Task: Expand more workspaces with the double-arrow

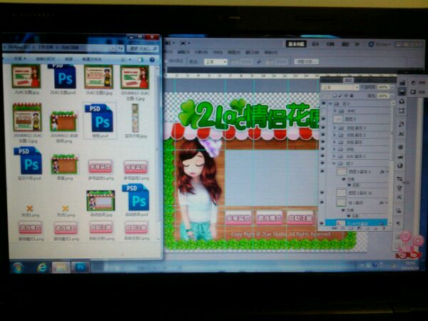Action: 357,44
